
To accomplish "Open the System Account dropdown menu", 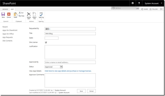I will click(153, 3).
